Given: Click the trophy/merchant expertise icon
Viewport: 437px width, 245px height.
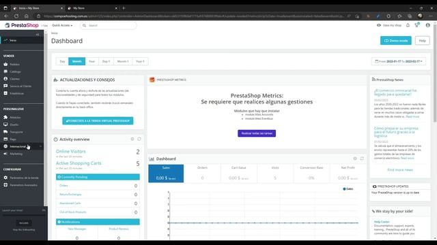Looking at the screenshot, I should point(417,25).
